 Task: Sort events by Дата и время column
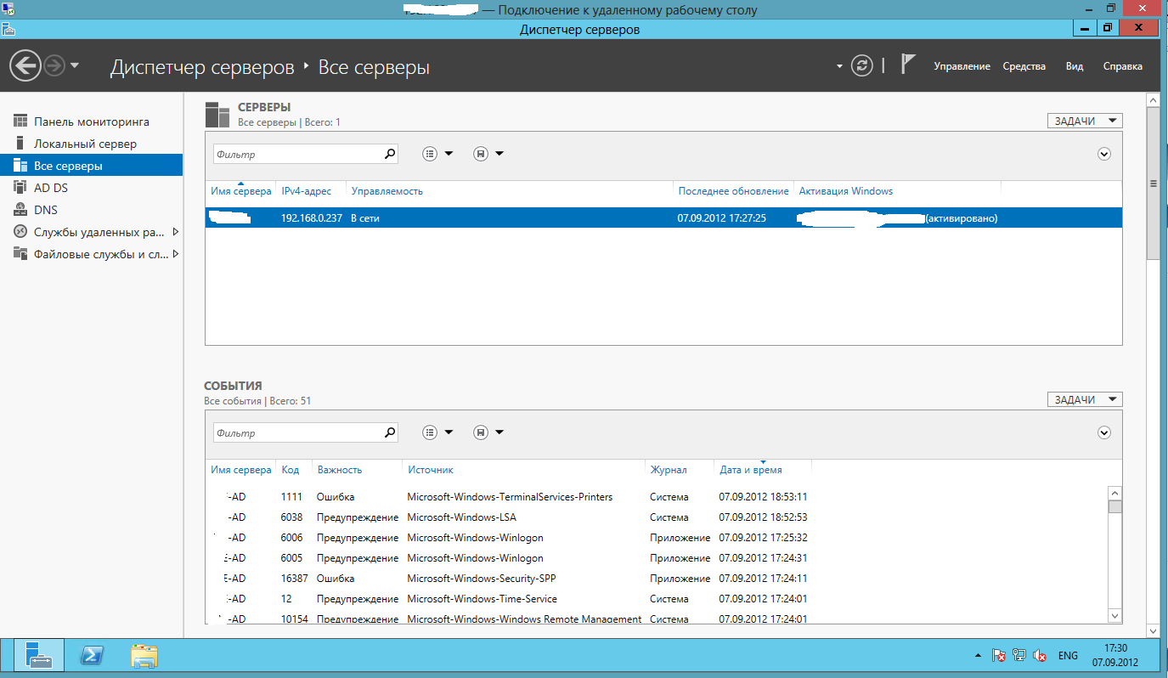(x=750, y=470)
